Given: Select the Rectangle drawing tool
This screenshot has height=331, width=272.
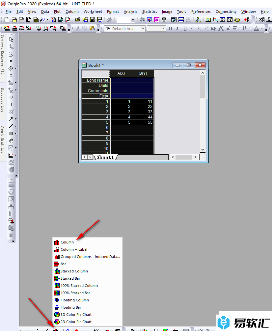Looking at the screenshot, I should (11, 134).
